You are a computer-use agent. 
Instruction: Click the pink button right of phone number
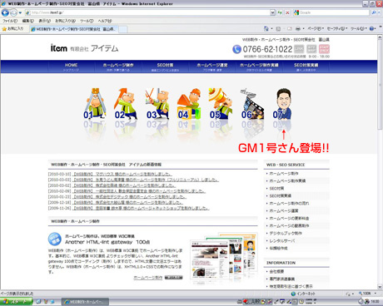coord(324,49)
